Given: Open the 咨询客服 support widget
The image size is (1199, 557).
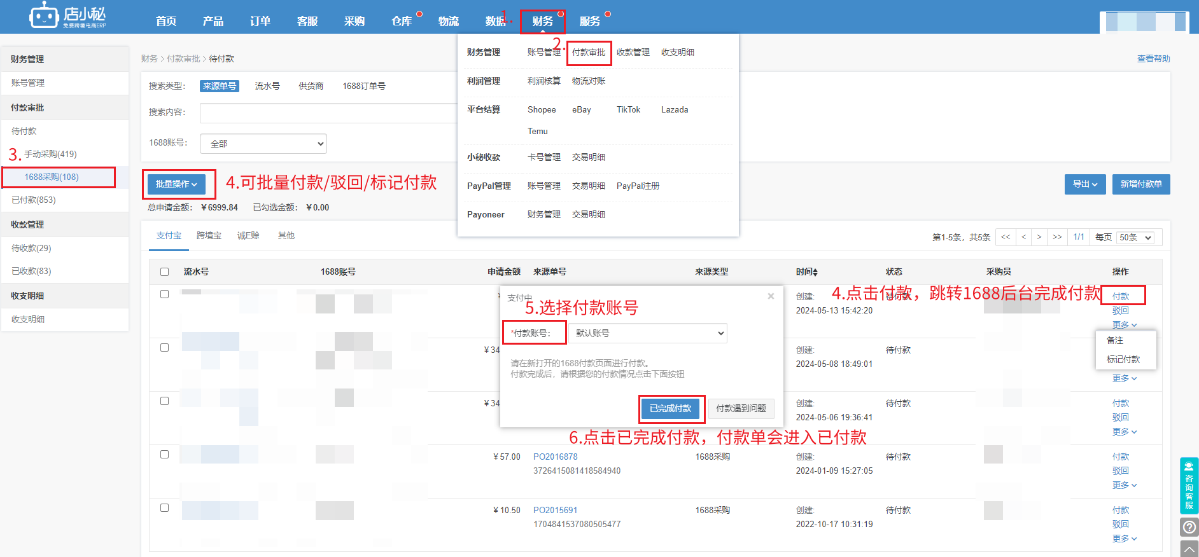Looking at the screenshot, I should (x=1189, y=485).
